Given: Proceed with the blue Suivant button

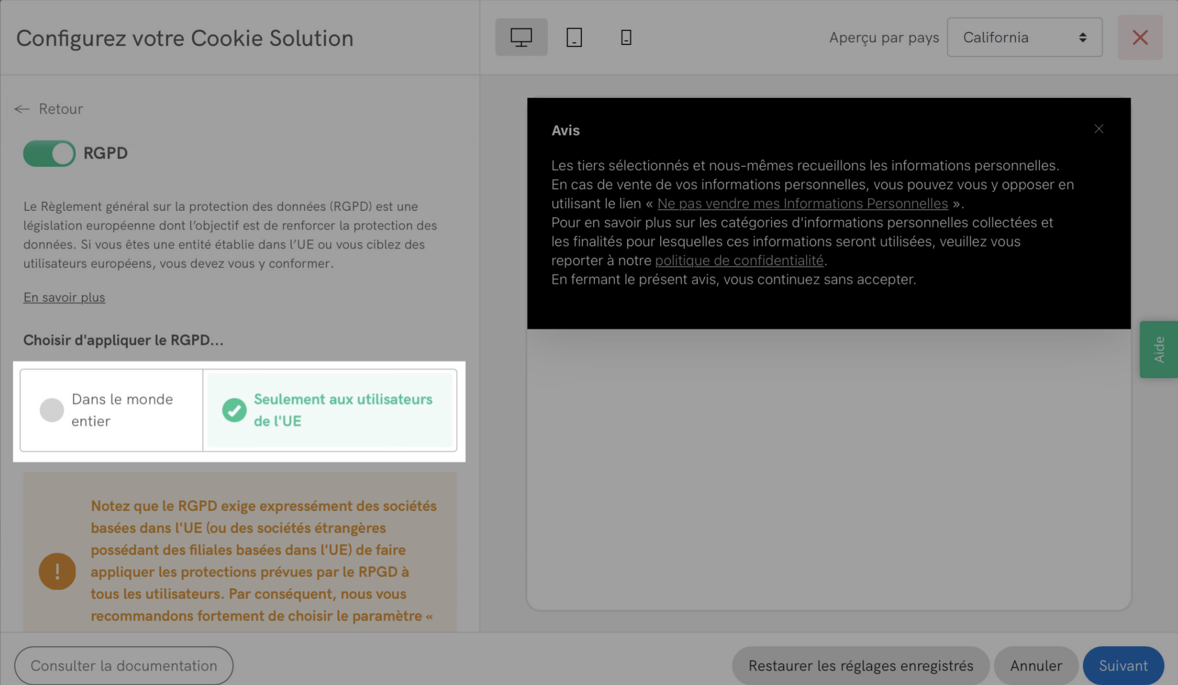Looking at the screenshot, I should (1123, 665).
